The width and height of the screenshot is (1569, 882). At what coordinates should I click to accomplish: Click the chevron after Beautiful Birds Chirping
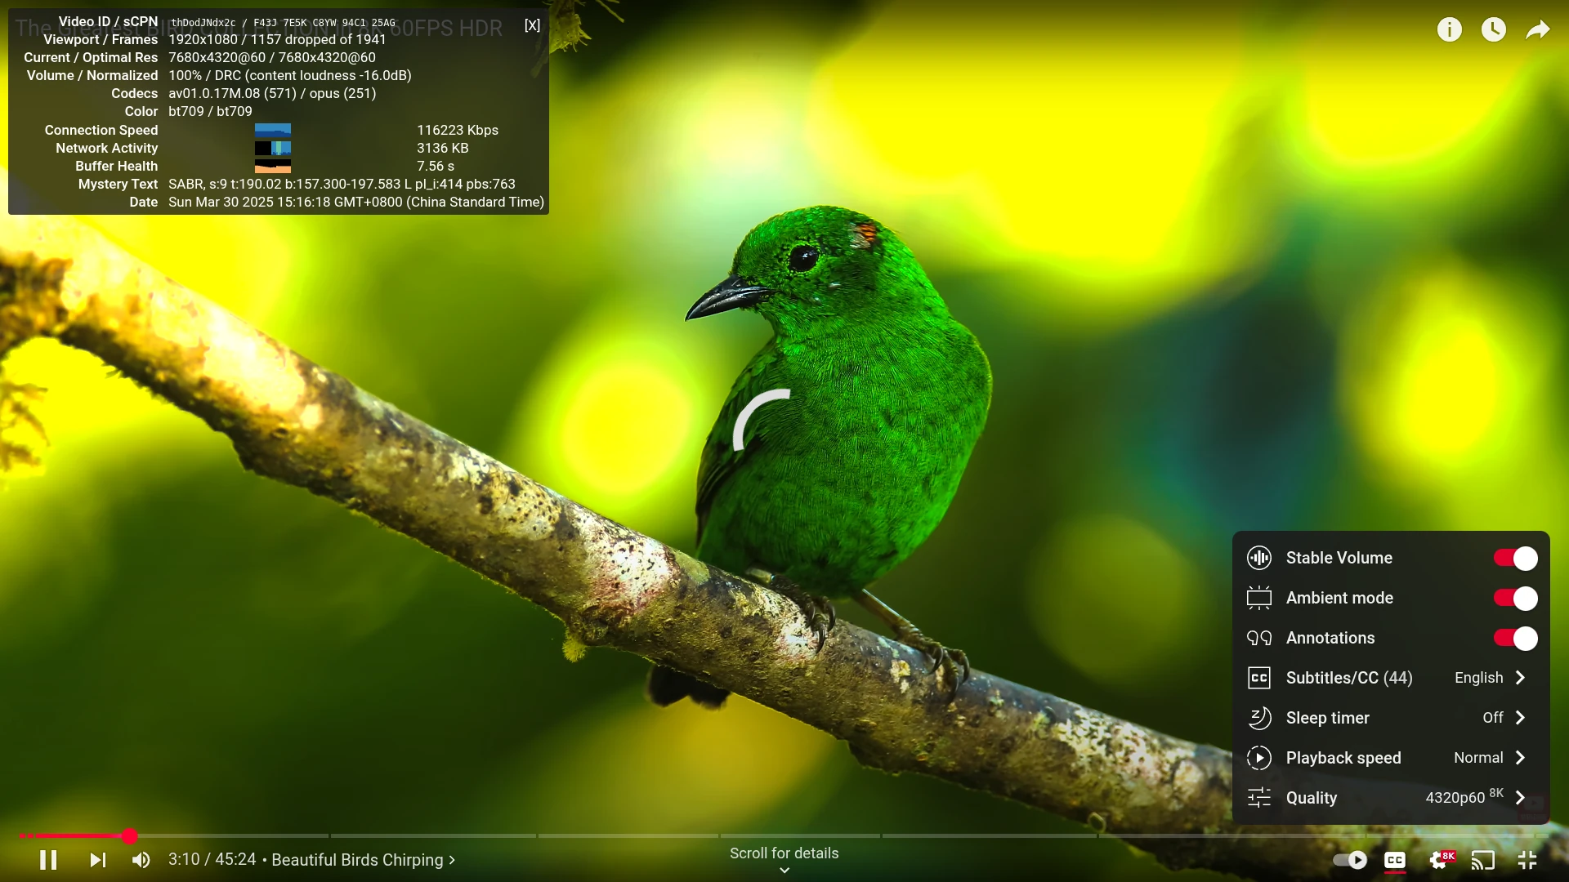451,860
